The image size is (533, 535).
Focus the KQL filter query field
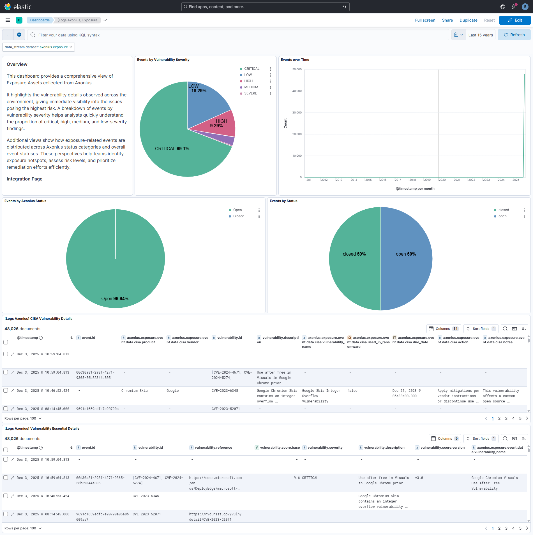click(x=238, y=35)
